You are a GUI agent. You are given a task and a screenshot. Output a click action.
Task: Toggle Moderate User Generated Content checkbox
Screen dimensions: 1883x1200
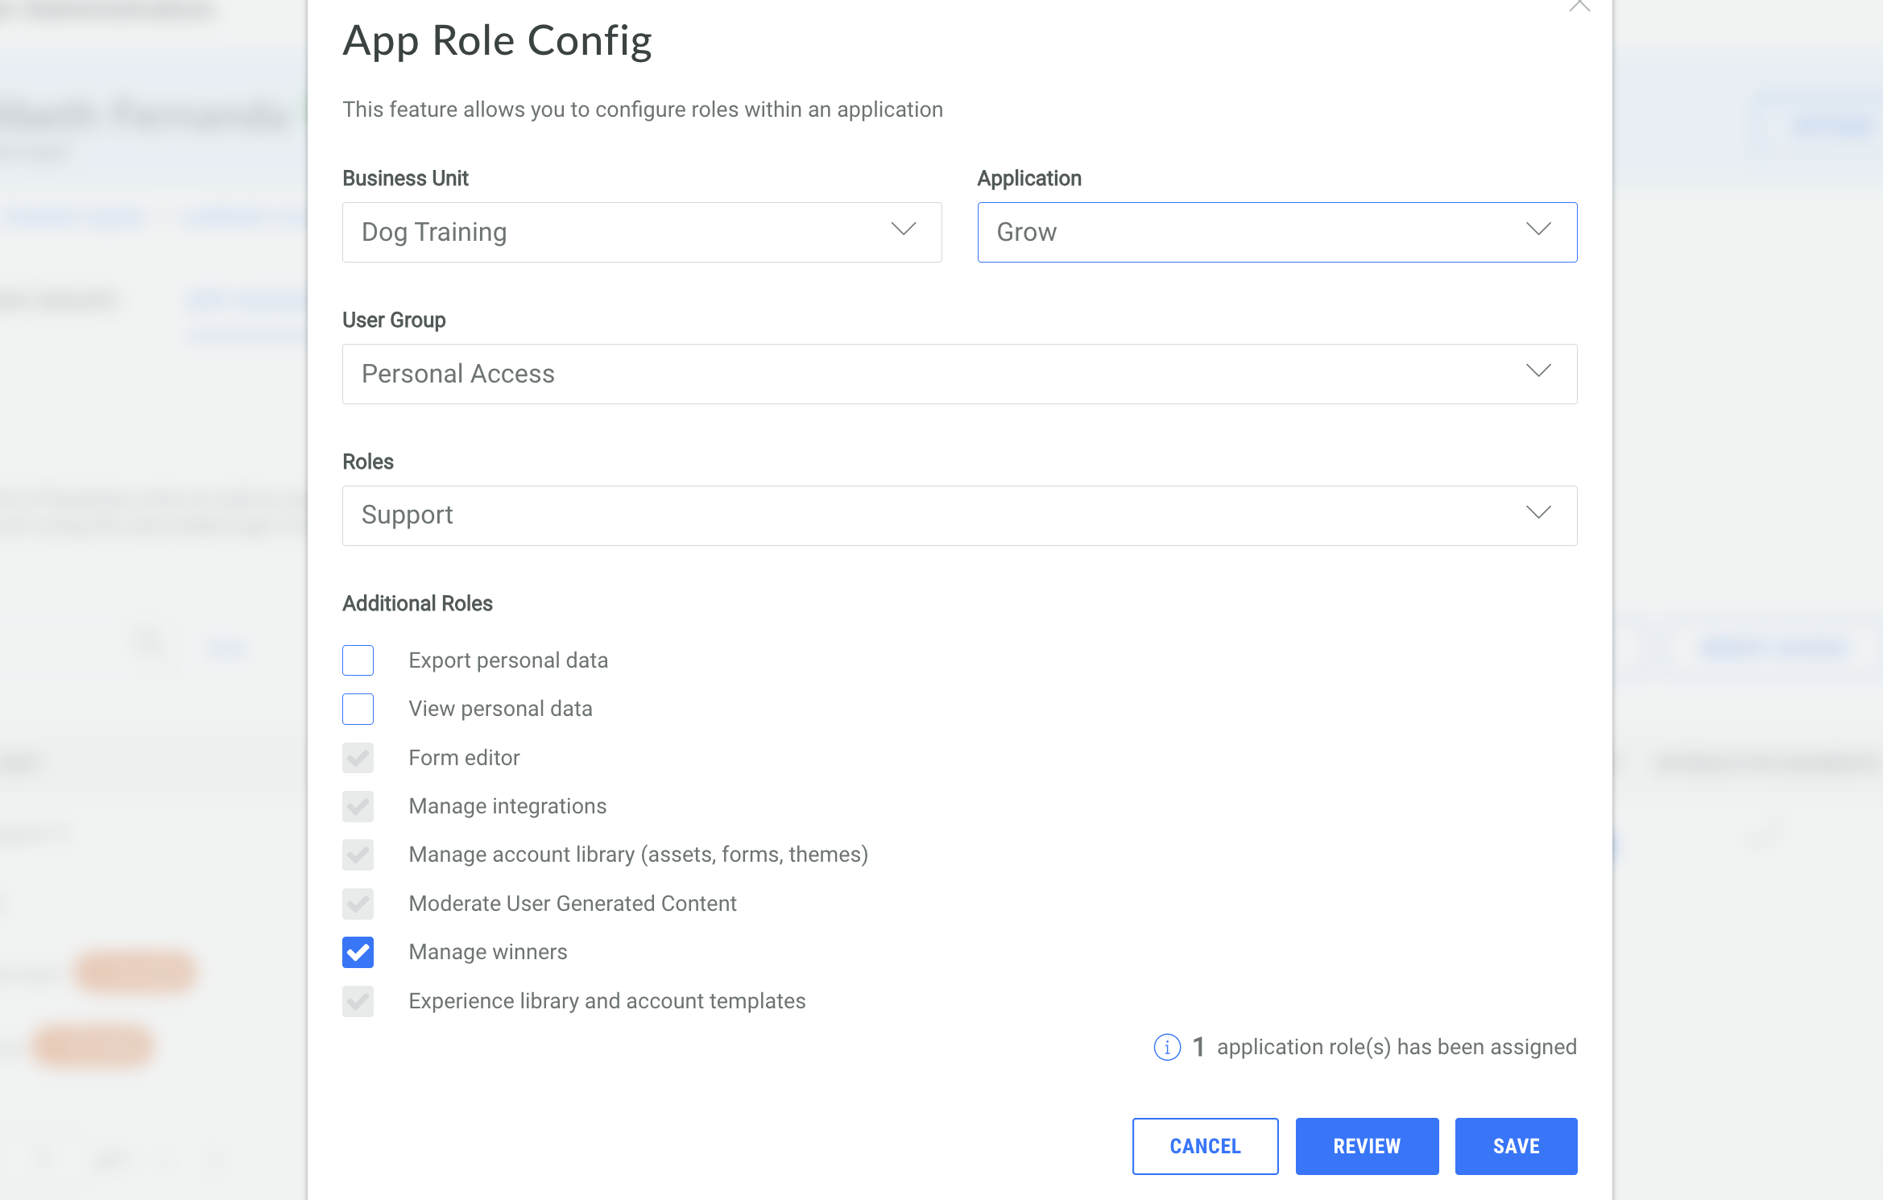pyautogui.click(x=358, y=904)
